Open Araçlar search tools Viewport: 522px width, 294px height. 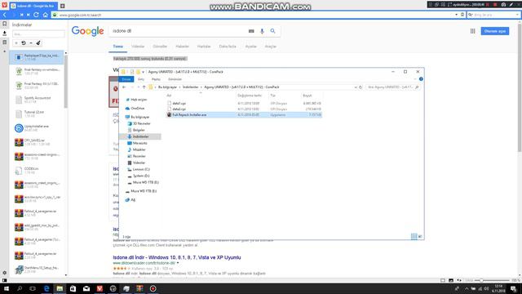(x=270, y=47)
